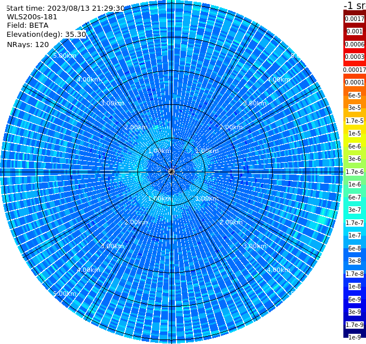Click the radar origin at plot center
366x344 pixels.
(x=171, y=172)
